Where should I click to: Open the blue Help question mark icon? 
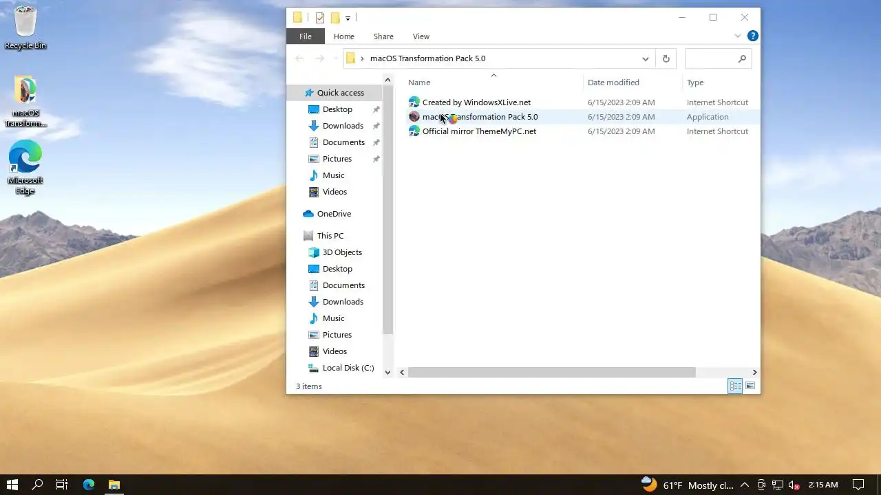(753, 36)
